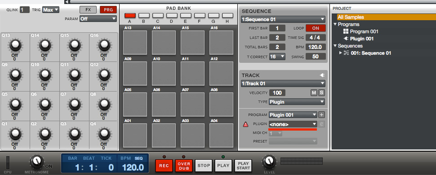The image size is (436, 175).
Task: Trigger pad A13
Action: click(135, 43)
